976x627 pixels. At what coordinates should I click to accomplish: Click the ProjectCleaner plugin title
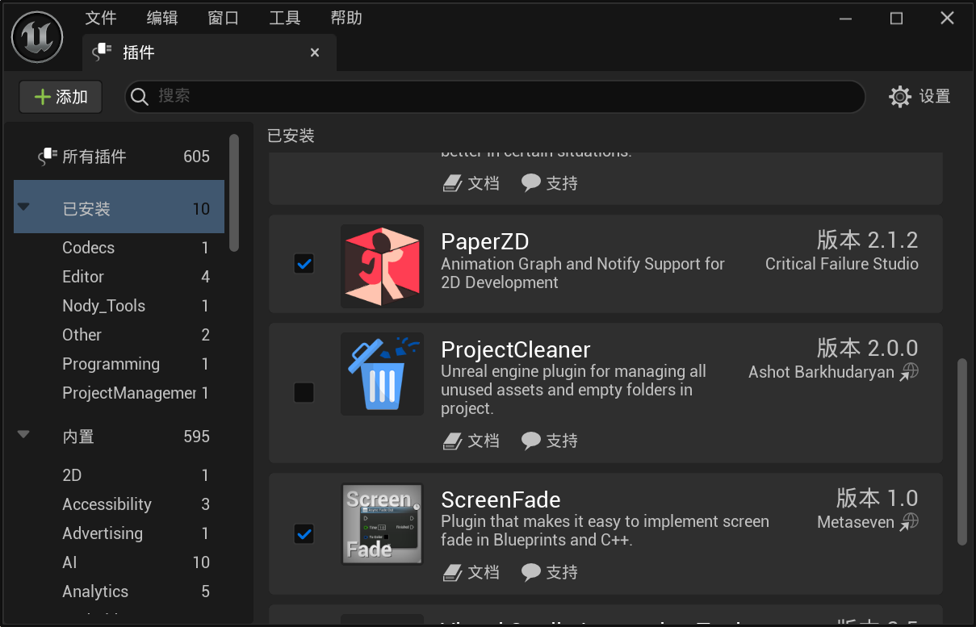pyautogui.click(x=516, y=350)
